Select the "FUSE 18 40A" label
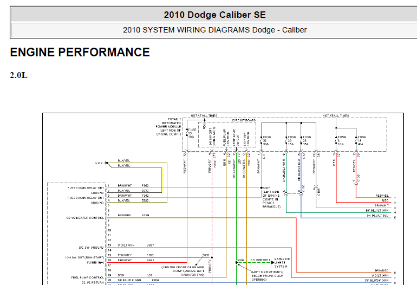The width and height of the screenshot is (417, 285). pos(362,140)
